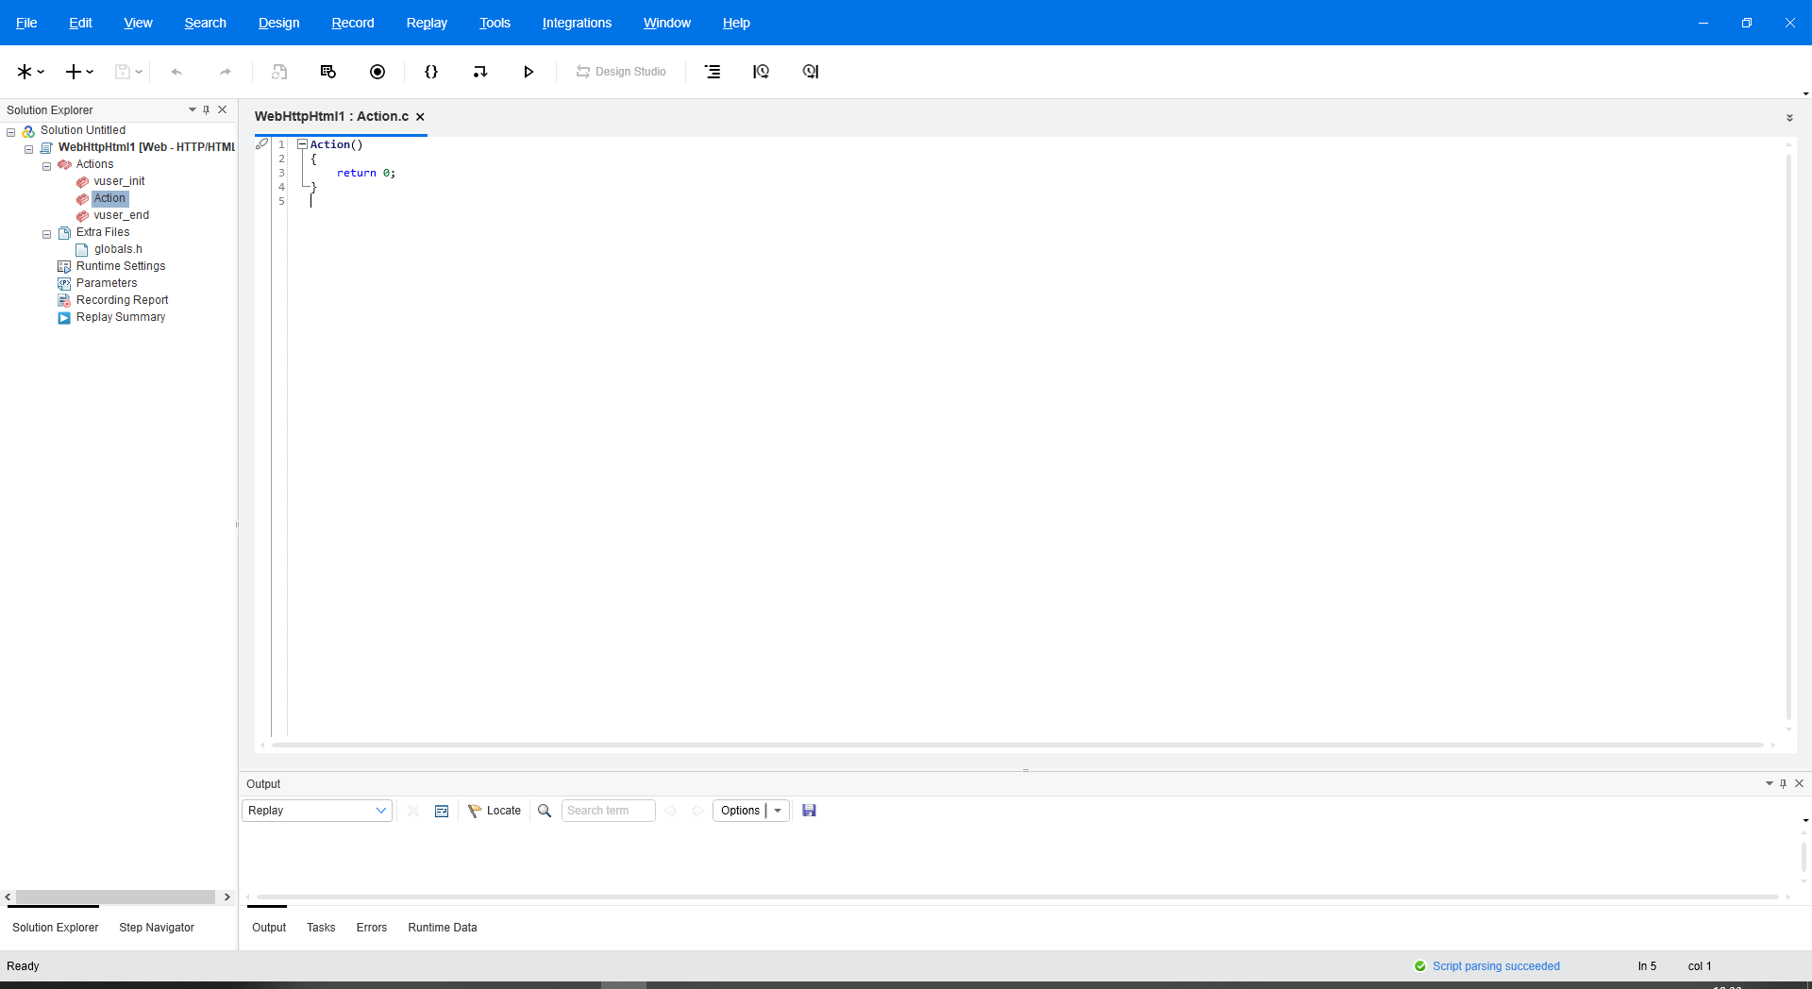Close the Solution Explorer panel
The height and width of the screenshot is (989, 1812).
point(223,110)
